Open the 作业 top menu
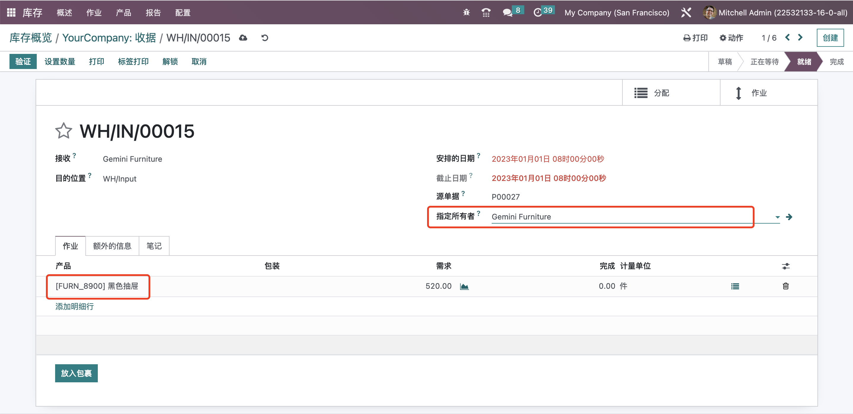The width and height of the screenshot is (853, 414). click(x=94, y=12)
